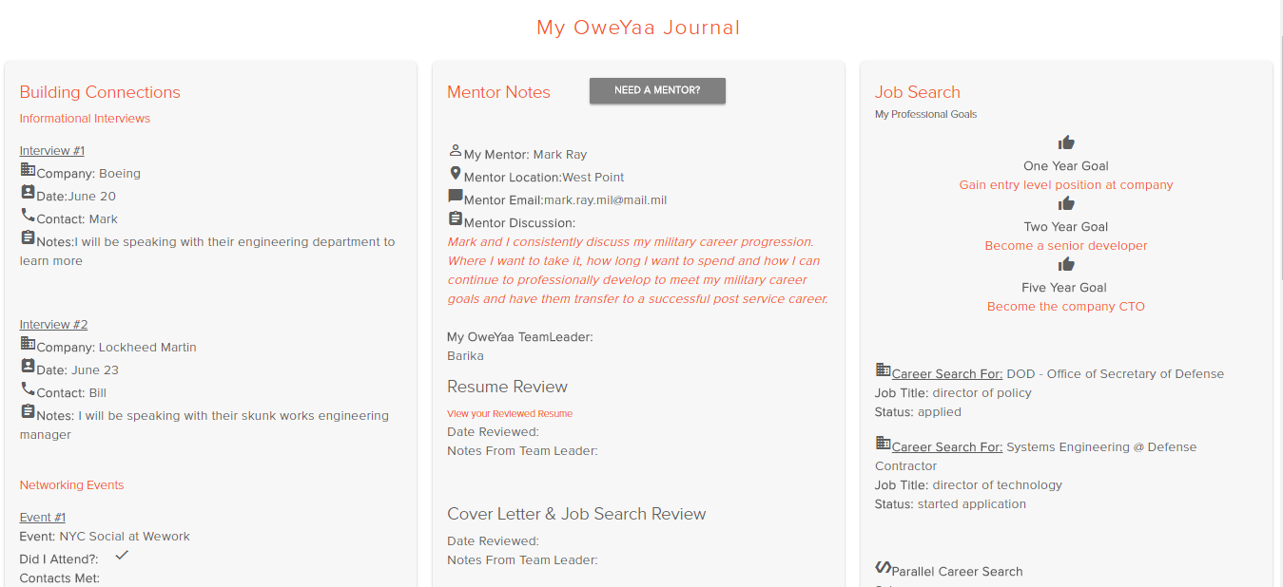This screenshot has width=1283, height=587.
Task: Open View your Reviewed Resume link
Action: pyautogui.click(x=510, y=413)
